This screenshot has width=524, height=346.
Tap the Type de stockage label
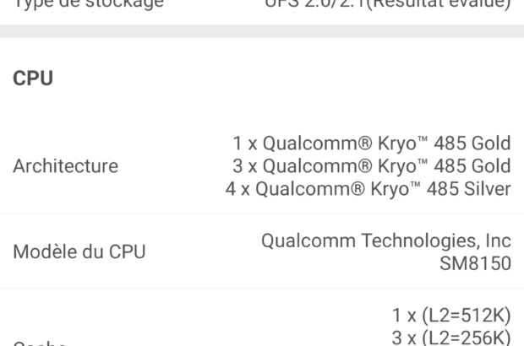[88, 4]
